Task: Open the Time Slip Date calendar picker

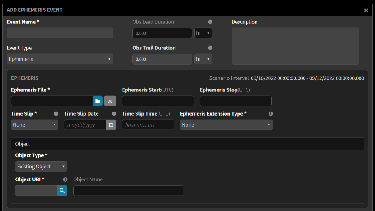Action: (111, 124)
